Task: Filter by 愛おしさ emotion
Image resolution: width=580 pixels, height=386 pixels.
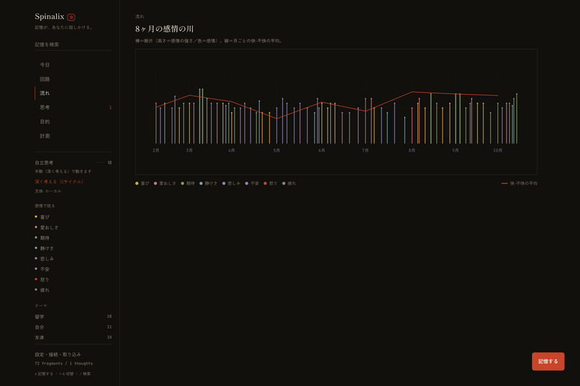Action: [x=47, y=228]
